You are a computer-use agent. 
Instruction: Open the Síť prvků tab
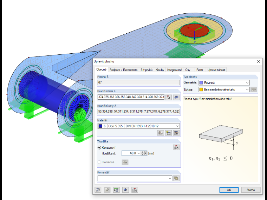coord(146,70)
